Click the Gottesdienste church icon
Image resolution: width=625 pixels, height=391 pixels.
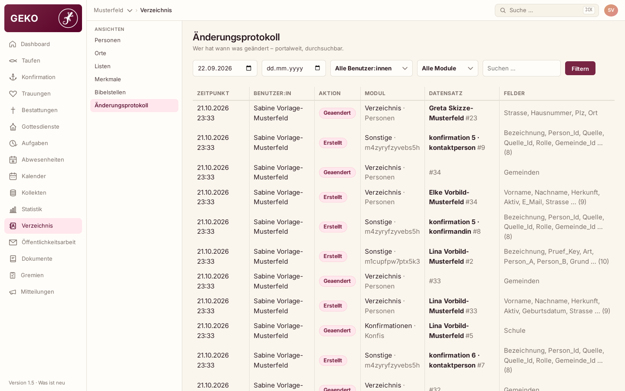click(13, 126)
